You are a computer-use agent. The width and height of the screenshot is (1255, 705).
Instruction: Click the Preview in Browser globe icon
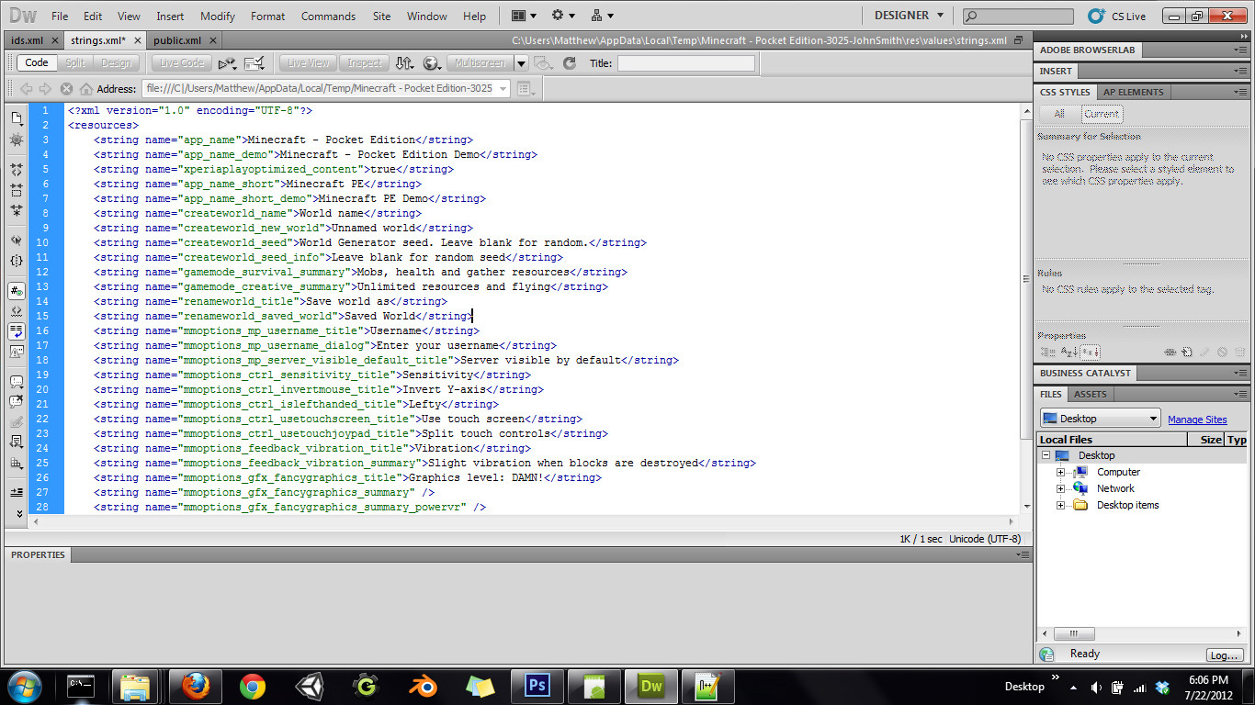431,63
